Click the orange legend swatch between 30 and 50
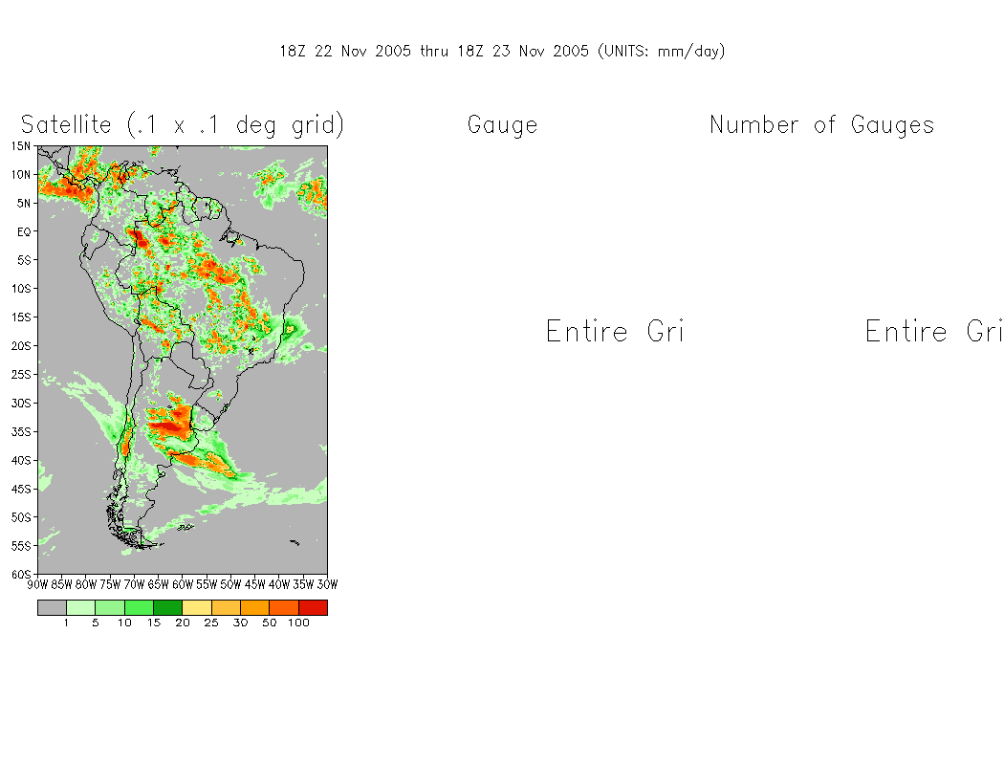This screenshot has width=1004, height=765. (x=255, y=607)
